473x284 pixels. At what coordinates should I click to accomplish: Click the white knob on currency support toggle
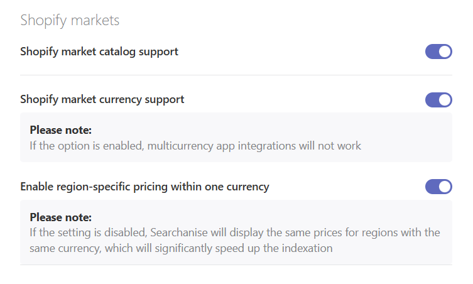tap(445, 99)
